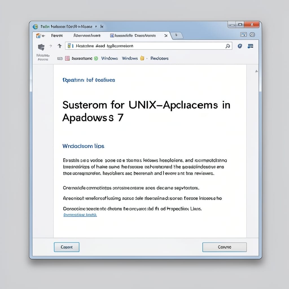
Task: Open the first 'Windows' bookmark
Action: (110, 58)
